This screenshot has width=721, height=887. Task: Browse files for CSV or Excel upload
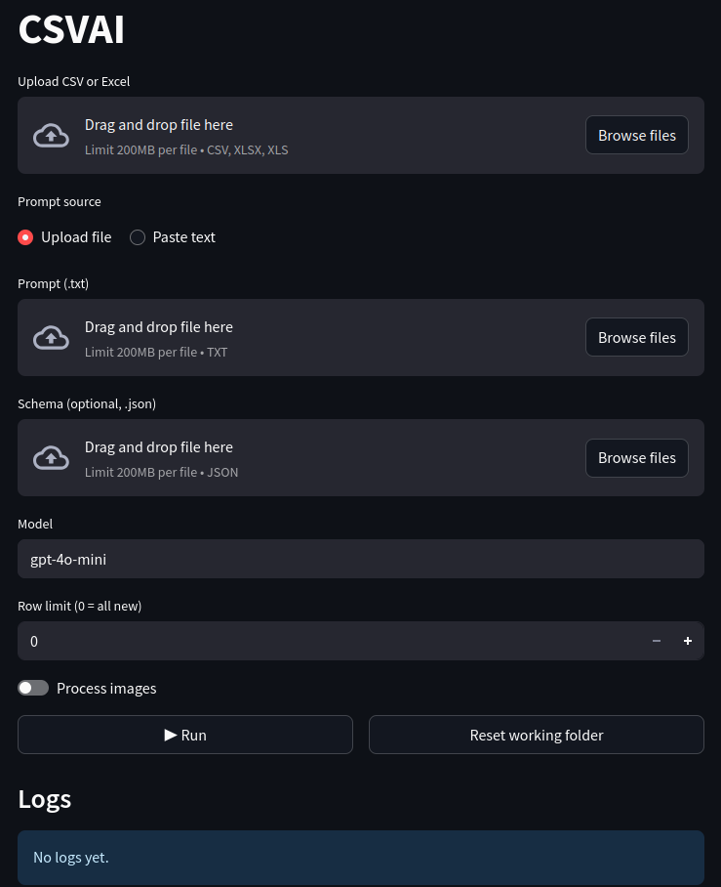636,136
